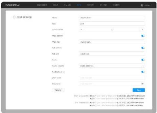
Task: Open the Input tab
Action: point(55,5)
